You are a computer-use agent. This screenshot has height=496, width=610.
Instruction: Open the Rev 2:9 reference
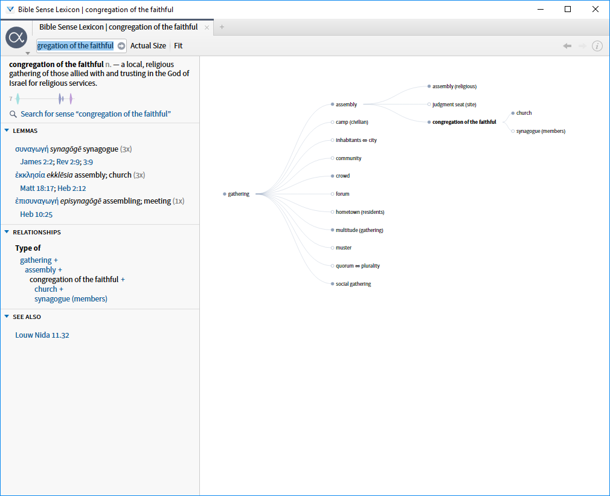click(x=68, y=163)
